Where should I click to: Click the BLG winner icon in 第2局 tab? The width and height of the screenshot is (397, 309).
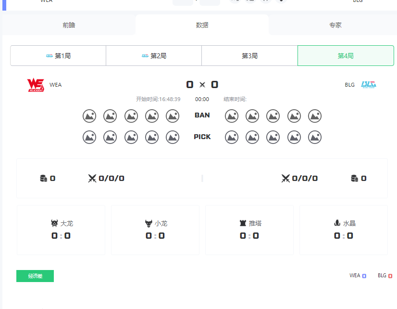[145, 56]
